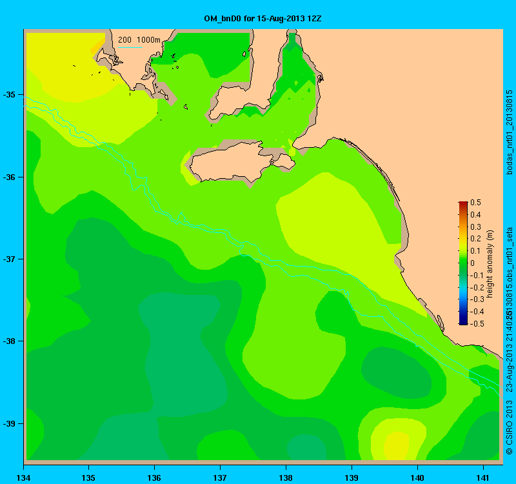Click the 0.1 value on the color scale
516x484 pixels.
click(475, 251)
